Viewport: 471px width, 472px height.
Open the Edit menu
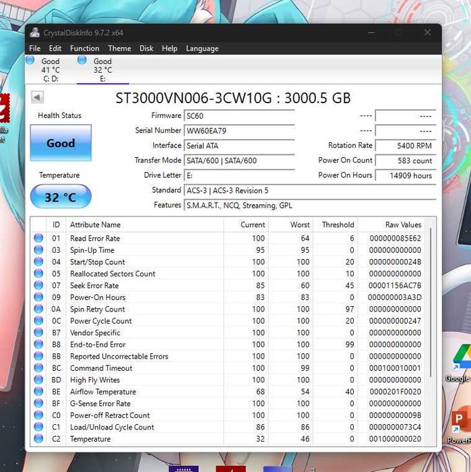[x=55, y=49]
